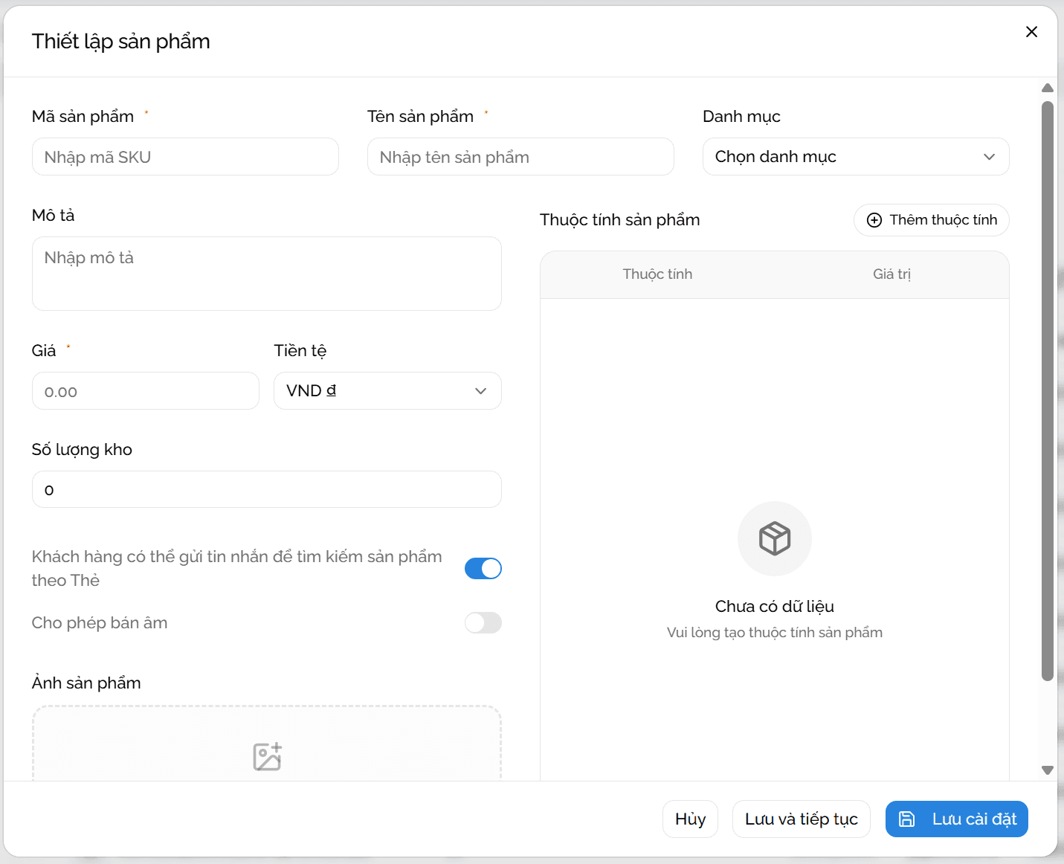Click the add image icon in Ảnh sản phẩm
The image size is (1064, 864).
[x=267, y=757]
